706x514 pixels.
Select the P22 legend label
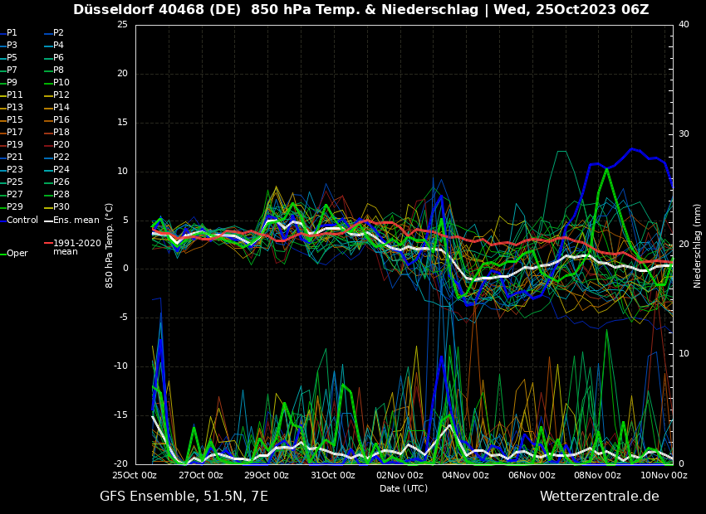point(61,158)
